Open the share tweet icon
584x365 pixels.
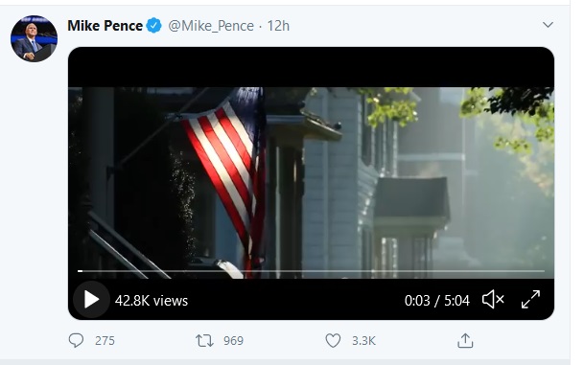465,340
